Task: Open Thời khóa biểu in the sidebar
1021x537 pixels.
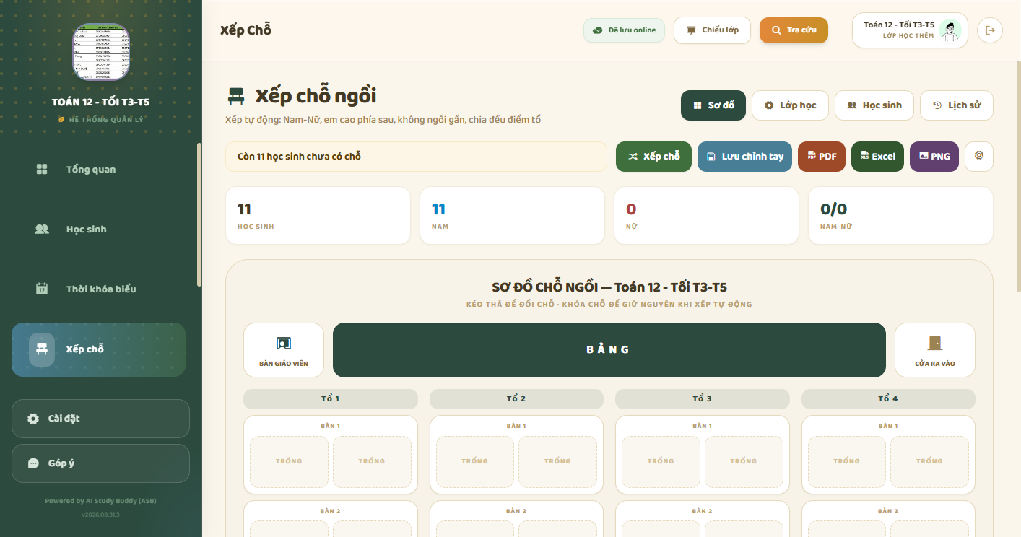Action: (x=98, y=289)
